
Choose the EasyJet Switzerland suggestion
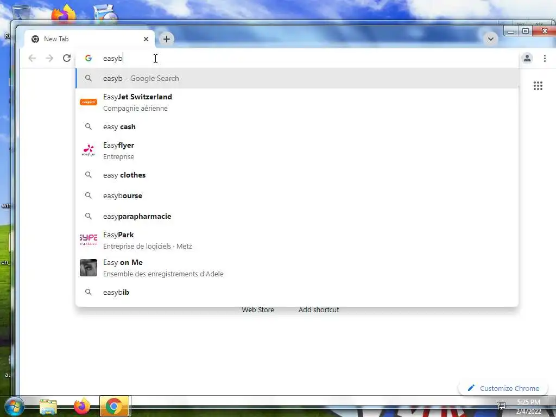click(x=297, y=102)
